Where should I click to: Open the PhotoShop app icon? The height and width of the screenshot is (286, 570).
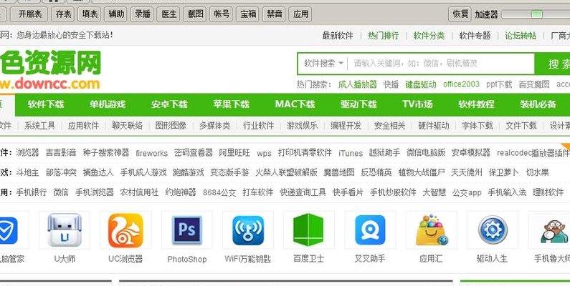[x=187, y=230]
